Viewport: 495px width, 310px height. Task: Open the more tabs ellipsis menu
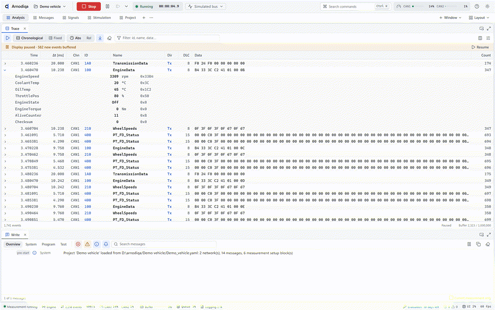tap(151, 18)
